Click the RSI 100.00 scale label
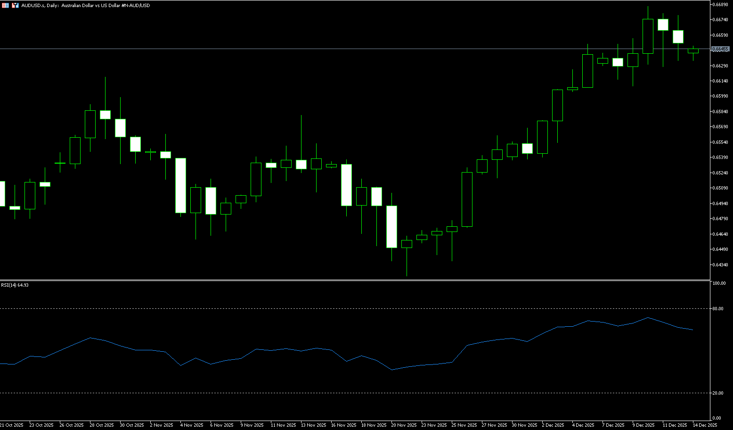733x430 pixels. coord(719,283)
